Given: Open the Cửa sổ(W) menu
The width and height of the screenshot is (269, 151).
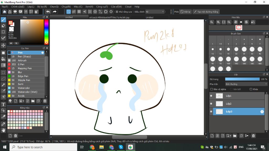Looking at the screenshot, I should tap(116, 7).
